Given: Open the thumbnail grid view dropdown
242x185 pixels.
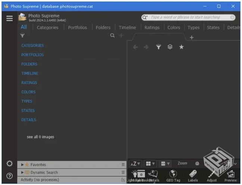Looking at the screenshot, I should 151,163.
